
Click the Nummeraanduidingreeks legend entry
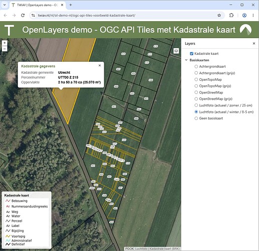click(x=27, y=206)
